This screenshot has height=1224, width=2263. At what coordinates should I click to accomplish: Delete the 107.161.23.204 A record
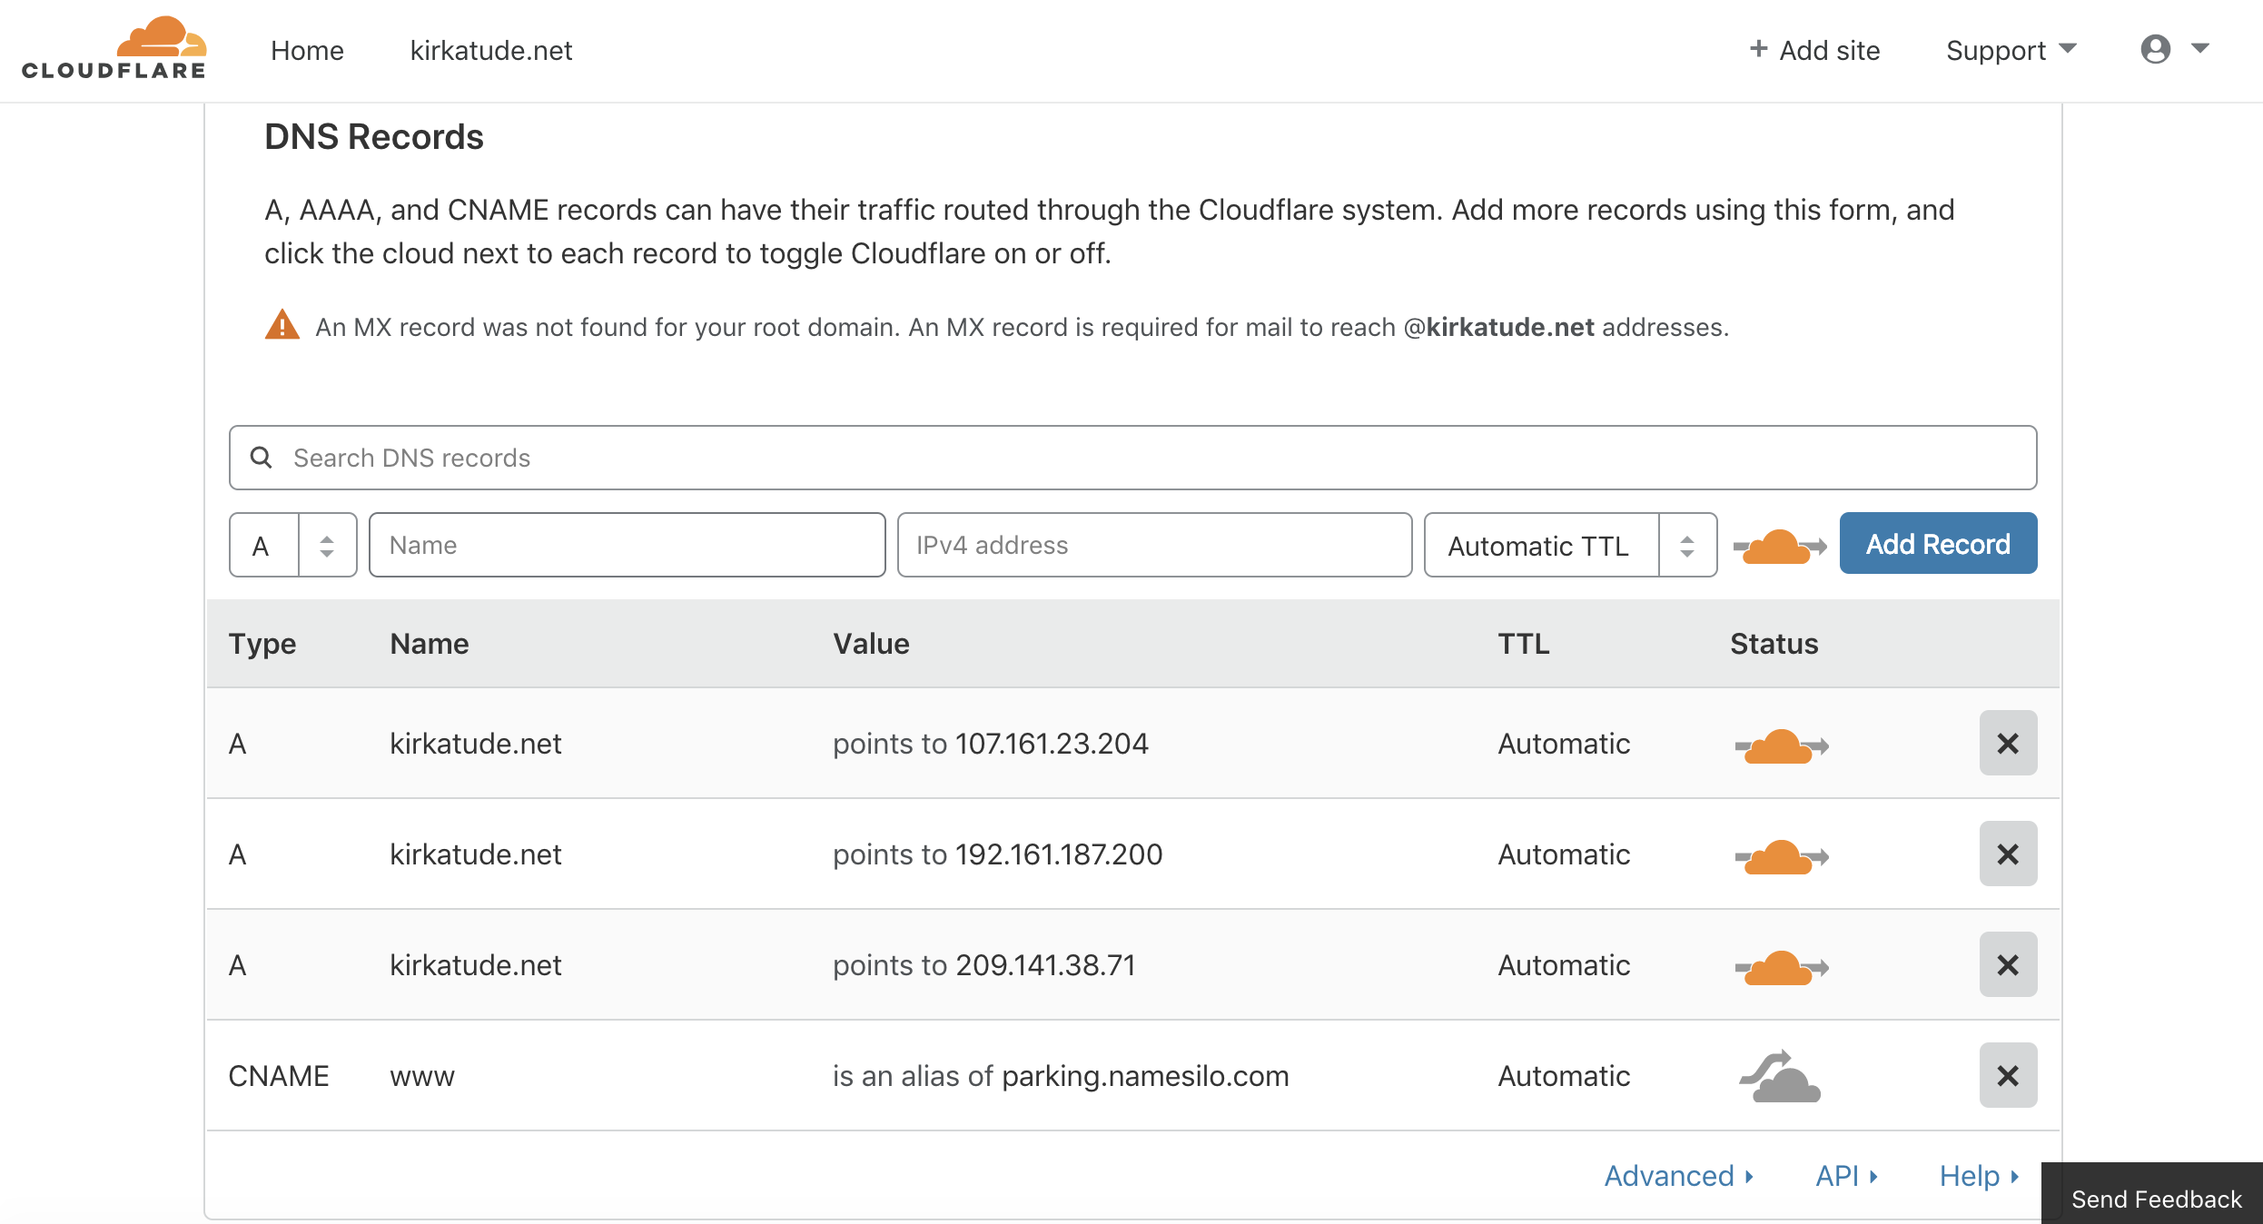point(2007,744)
